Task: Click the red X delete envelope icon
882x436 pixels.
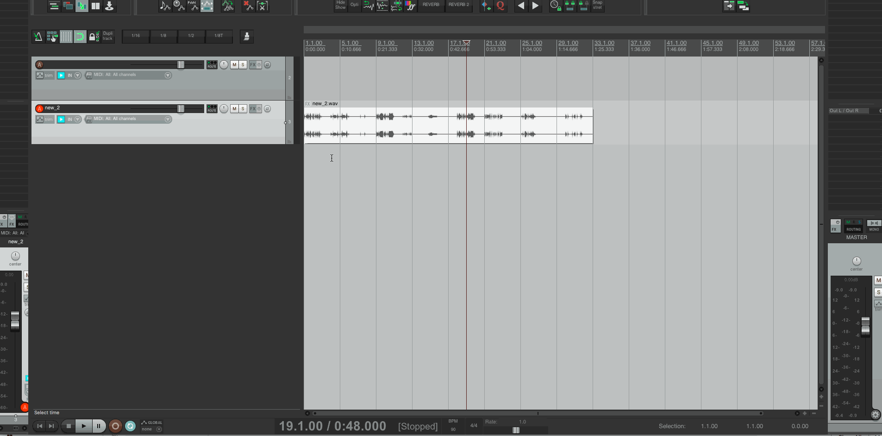Action: click(x=249, y=6)
